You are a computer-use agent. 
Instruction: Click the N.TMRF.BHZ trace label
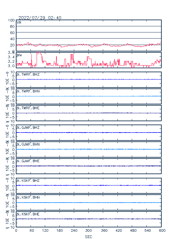coord(28,74)
